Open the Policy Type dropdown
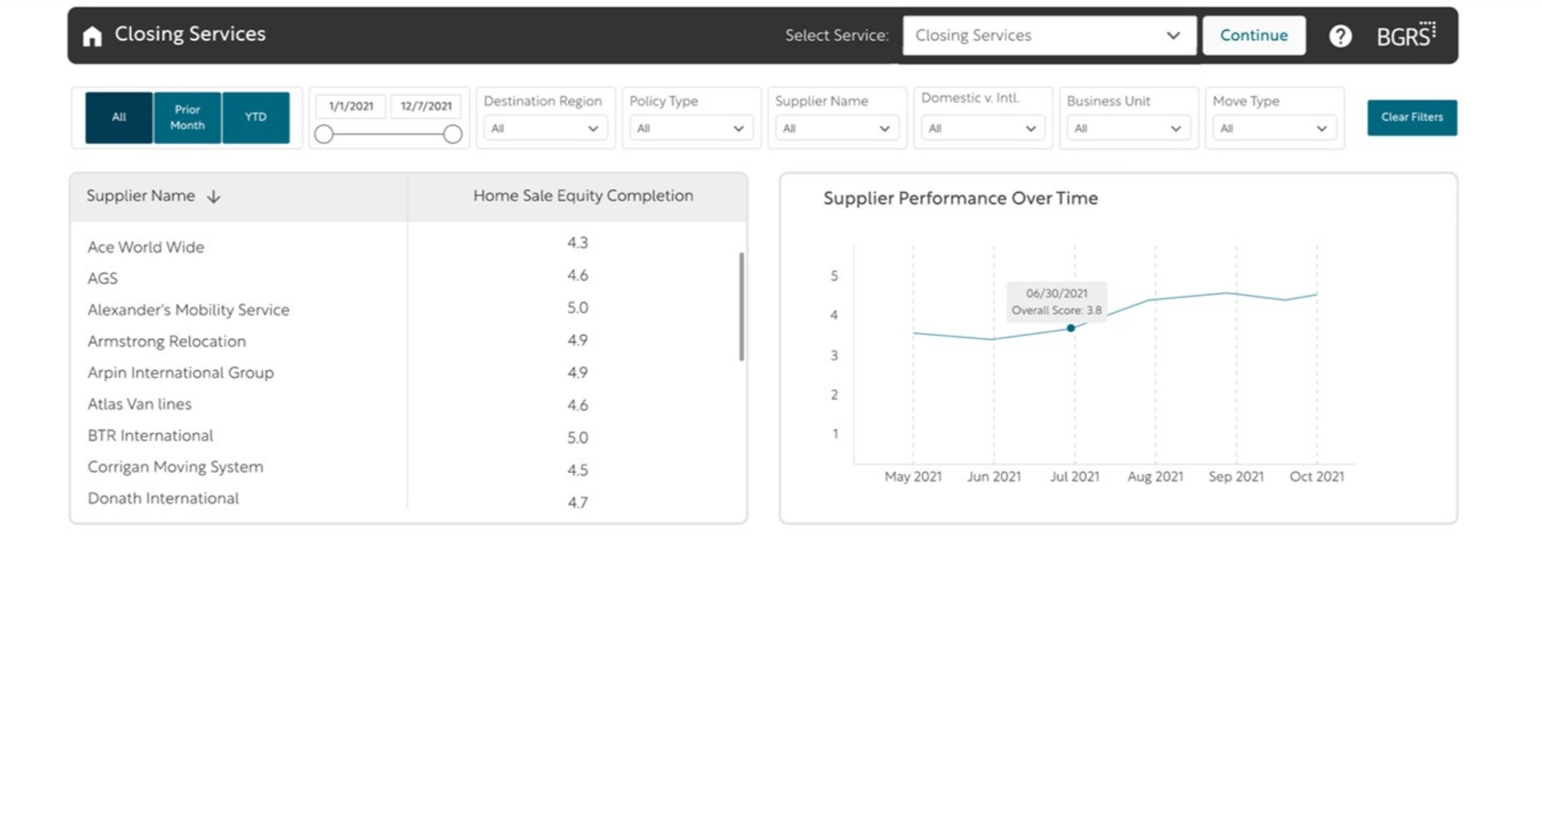The width and height of the screenshot is (1542, 822). tap(690, 128)
